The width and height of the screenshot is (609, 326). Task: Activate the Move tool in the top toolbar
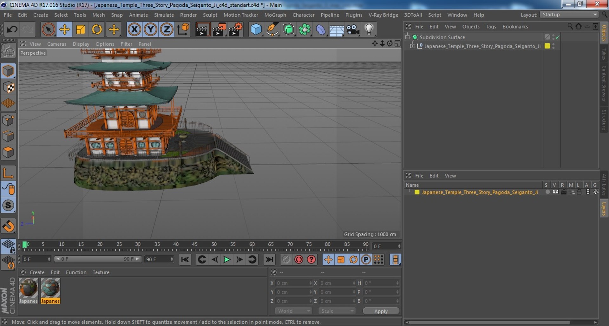(64, 29)
